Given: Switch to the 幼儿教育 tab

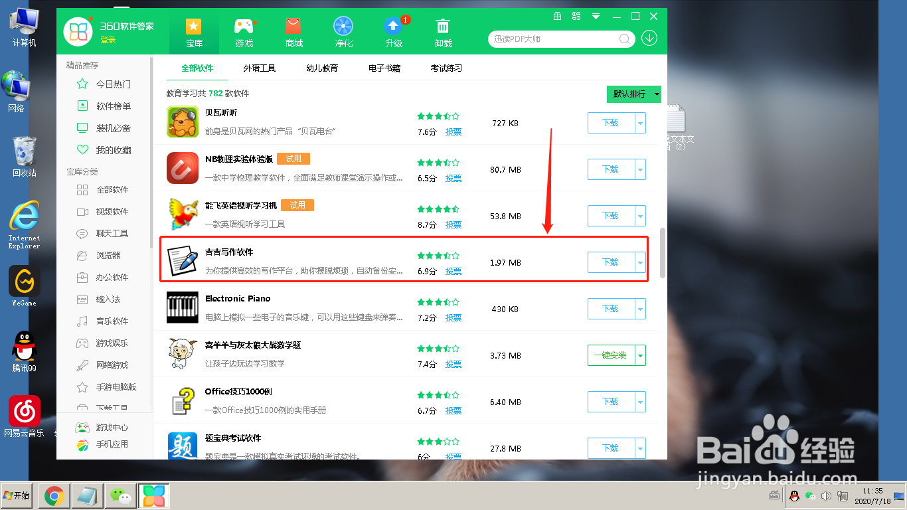Looking at the screenshot, I should (322, 68).
